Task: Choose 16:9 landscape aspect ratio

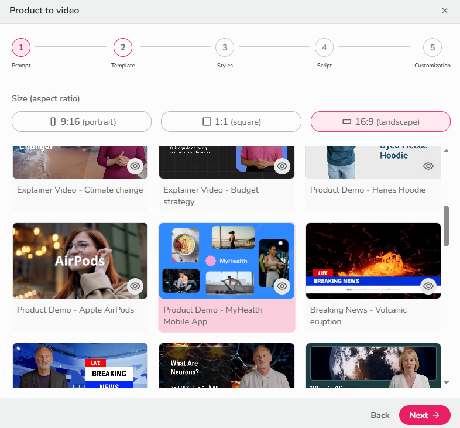Action: coord(380,122)
